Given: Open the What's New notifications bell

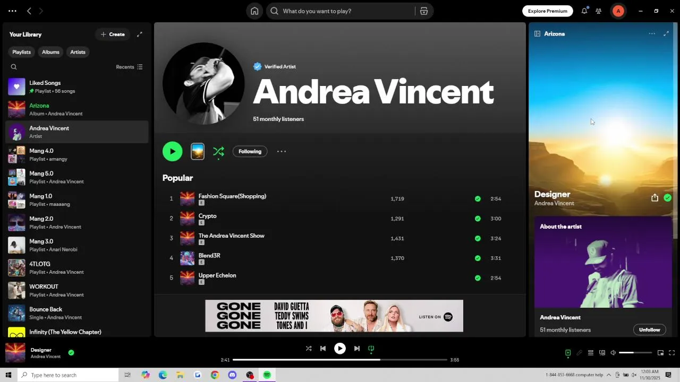Looking at the screenshot, I should coord(584,11).
